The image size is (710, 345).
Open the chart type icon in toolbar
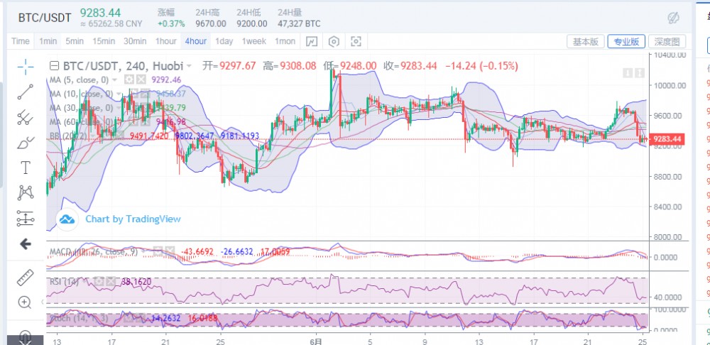click(x=312, y=42)
